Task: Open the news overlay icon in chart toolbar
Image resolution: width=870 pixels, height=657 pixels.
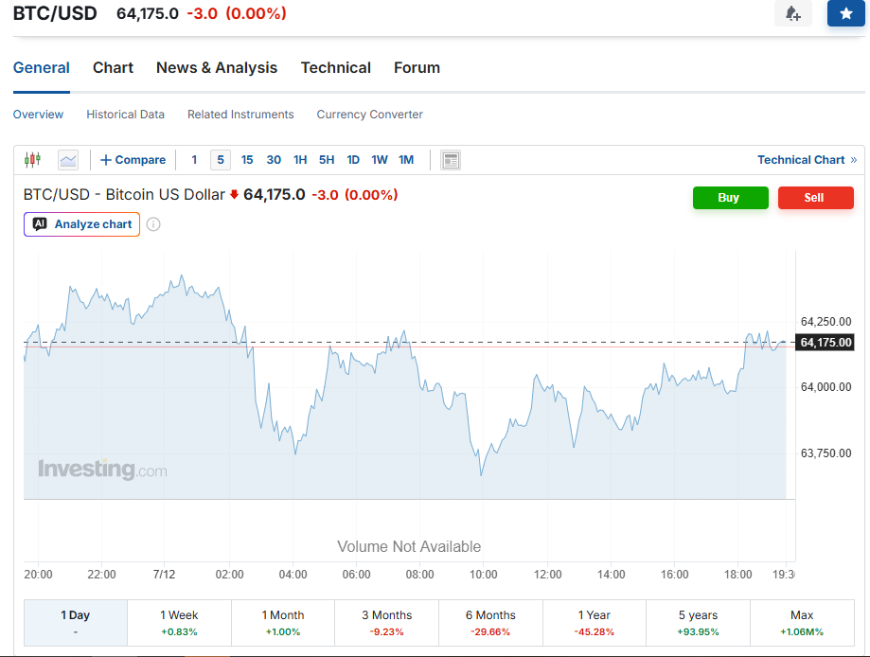Action: [451, 160]
